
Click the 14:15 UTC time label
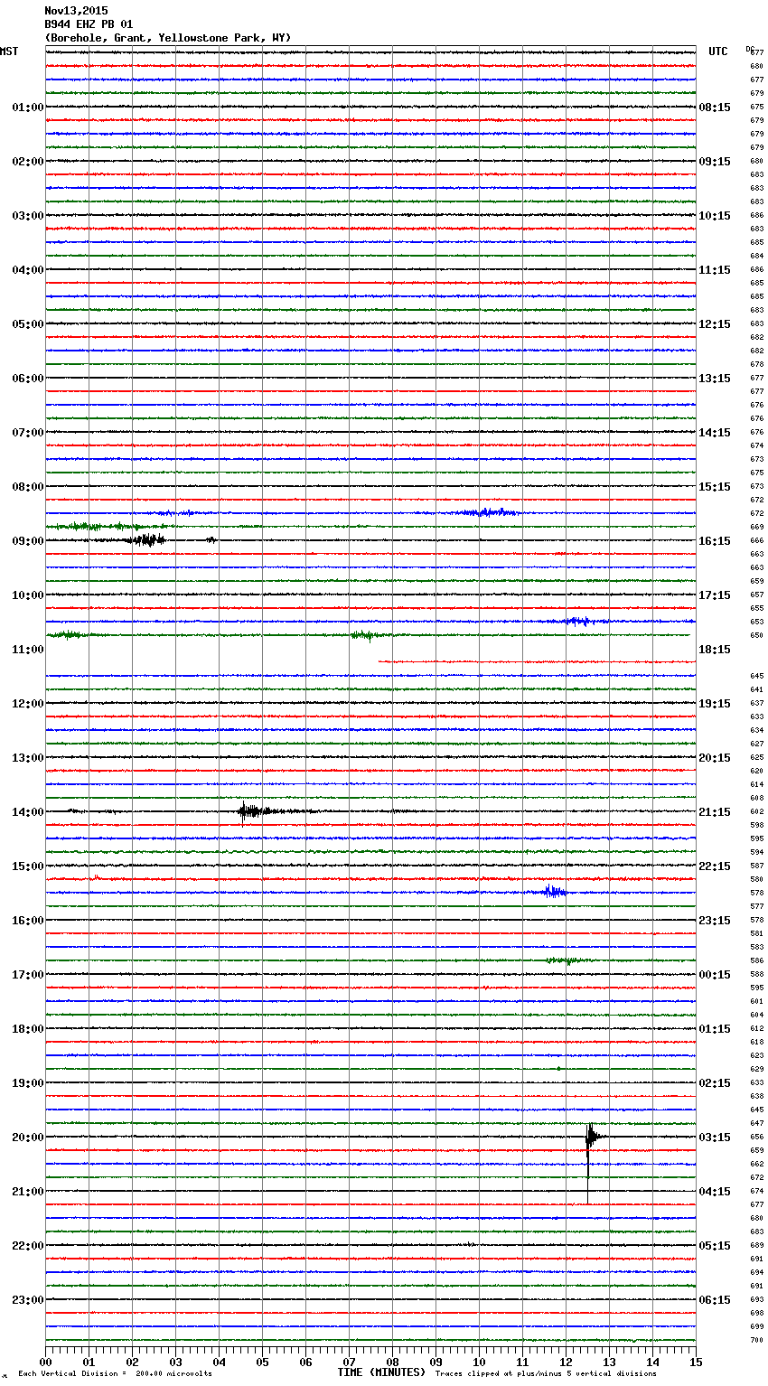click(715, 433)
